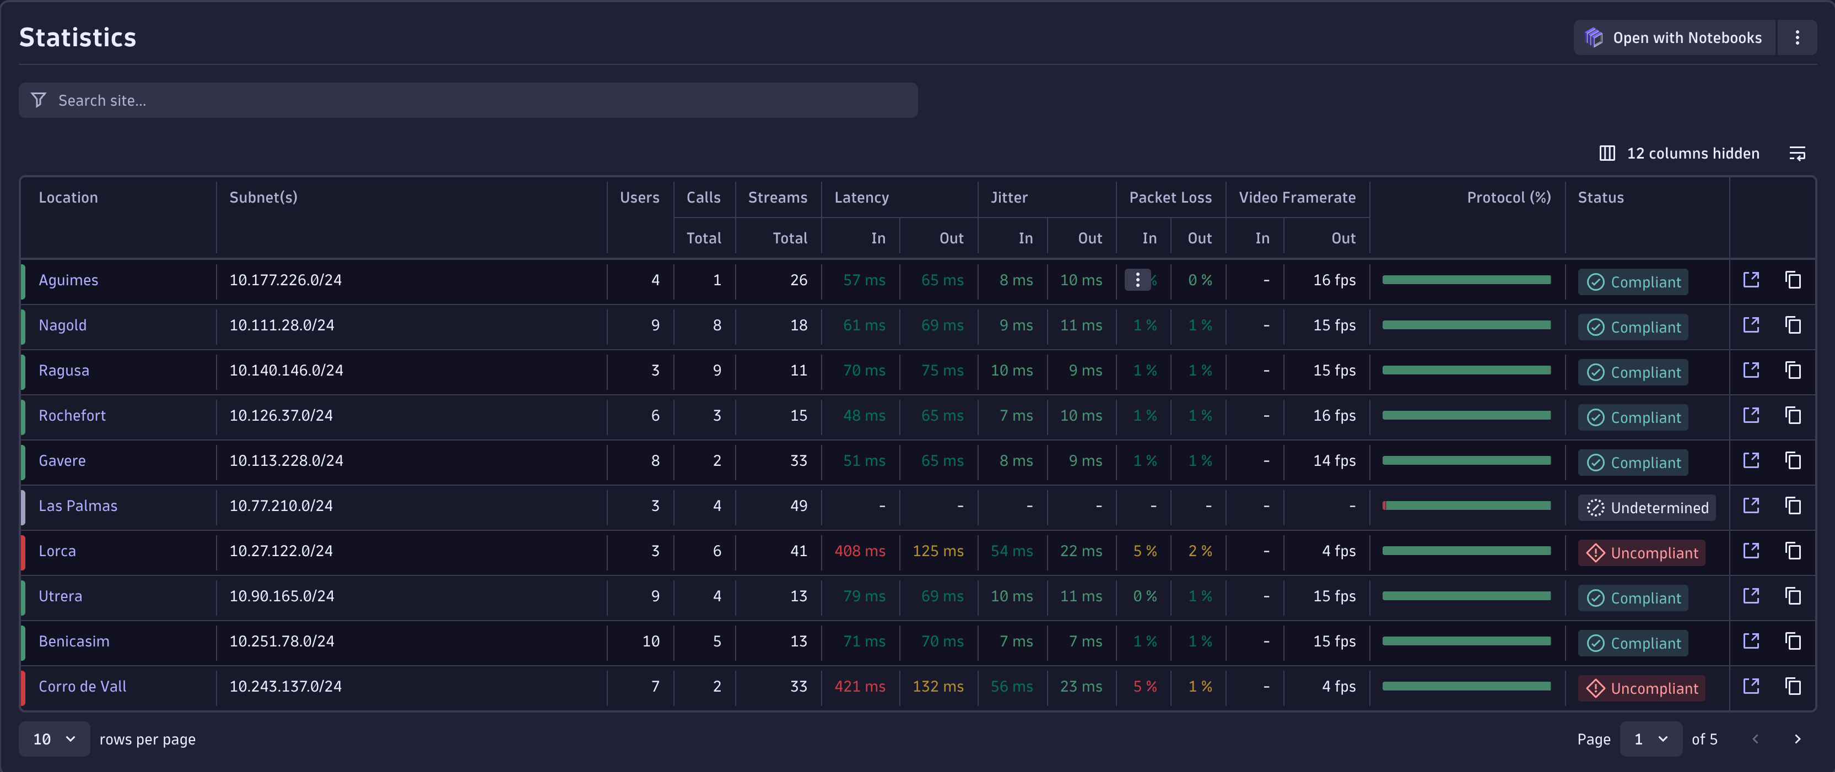
Task: Open the external link icon for Lorca
Action: [x=1752, y=551]
